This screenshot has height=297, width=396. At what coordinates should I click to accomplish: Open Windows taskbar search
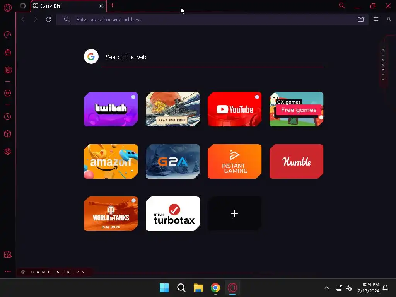(x=181, y=288)
